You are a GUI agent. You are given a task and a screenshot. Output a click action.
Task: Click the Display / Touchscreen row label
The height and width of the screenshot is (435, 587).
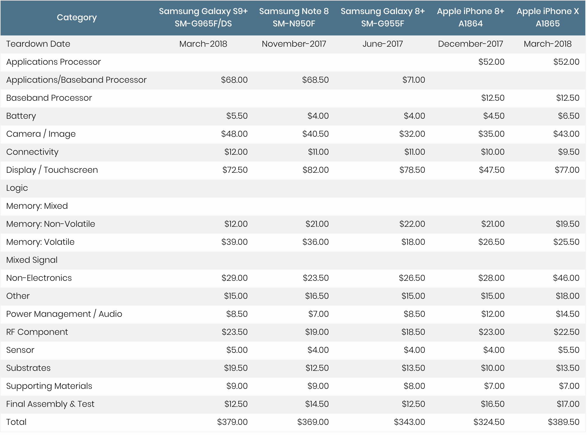coord(52,170)
